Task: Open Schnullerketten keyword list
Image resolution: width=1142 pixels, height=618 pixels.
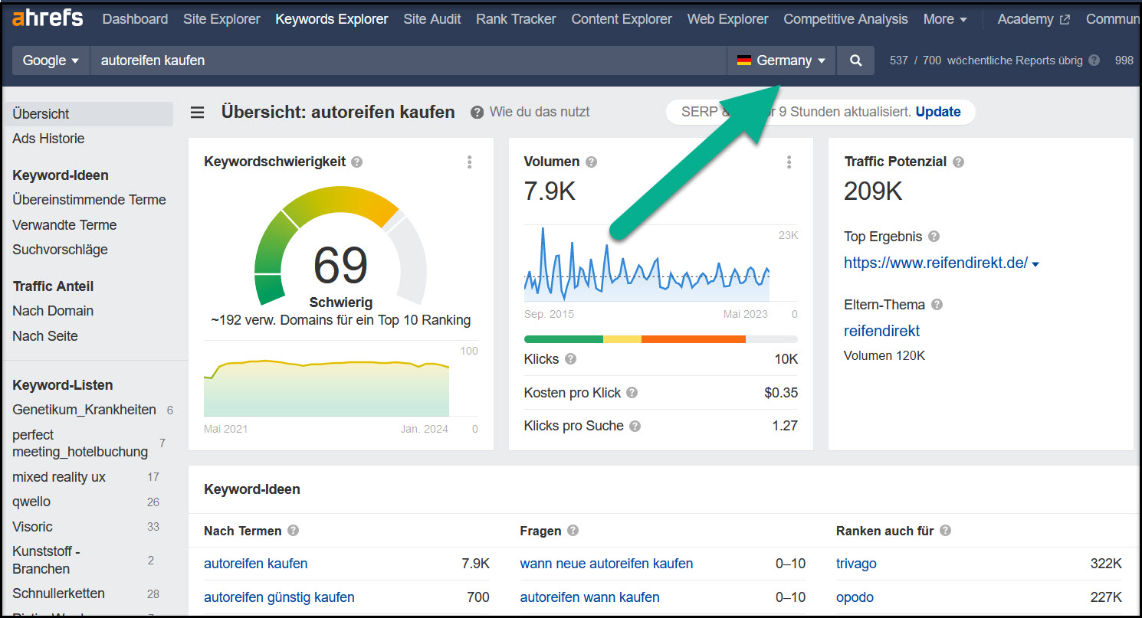Action: click(x=58, y=593)
